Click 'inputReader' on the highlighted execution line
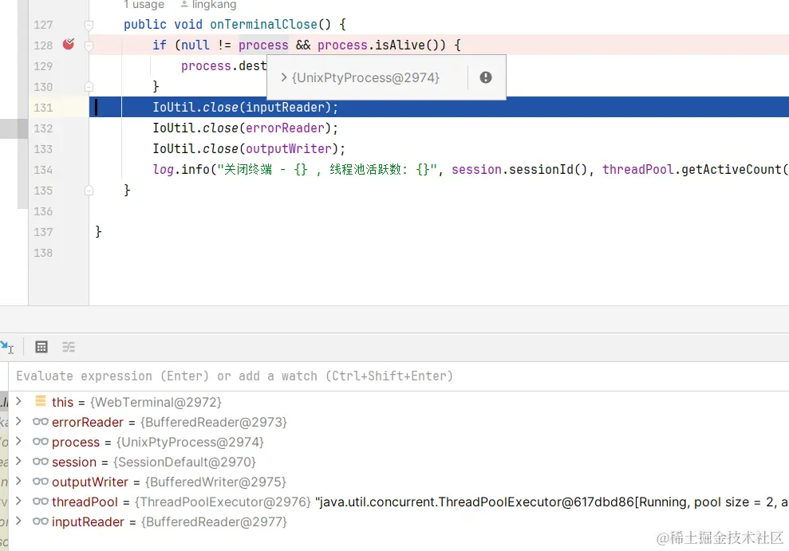 pos(285,108)
